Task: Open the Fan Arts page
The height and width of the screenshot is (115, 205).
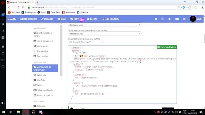Action: click(x=47, y=19)
